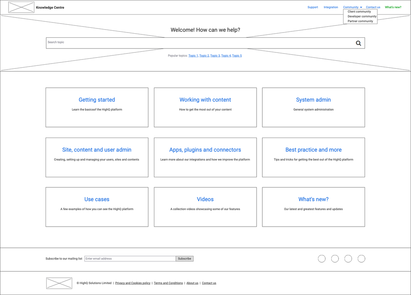
Task: Expand the Community dropdown arrow
Action: pyautogui.click(x=361, y=7)
